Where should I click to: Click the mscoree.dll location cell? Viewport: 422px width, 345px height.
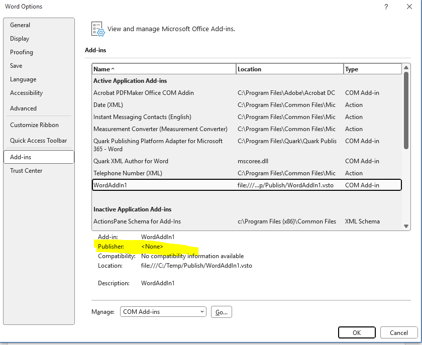click(x=253, y=161)
